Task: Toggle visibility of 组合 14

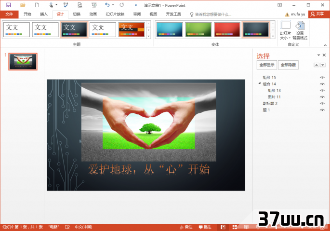Action: (x=322, y=84)
